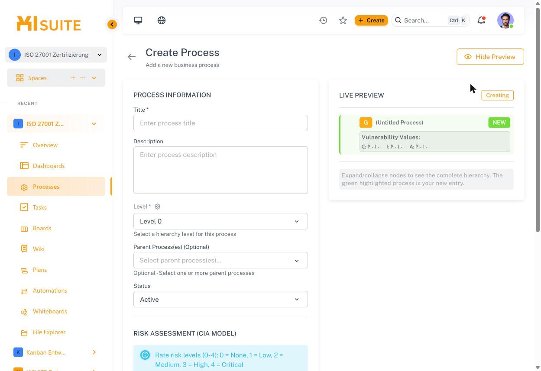This screenshot has width=541, height=371.
Task: Collapse the sidebar with the orange arrow button
Action: coord(112,24)
